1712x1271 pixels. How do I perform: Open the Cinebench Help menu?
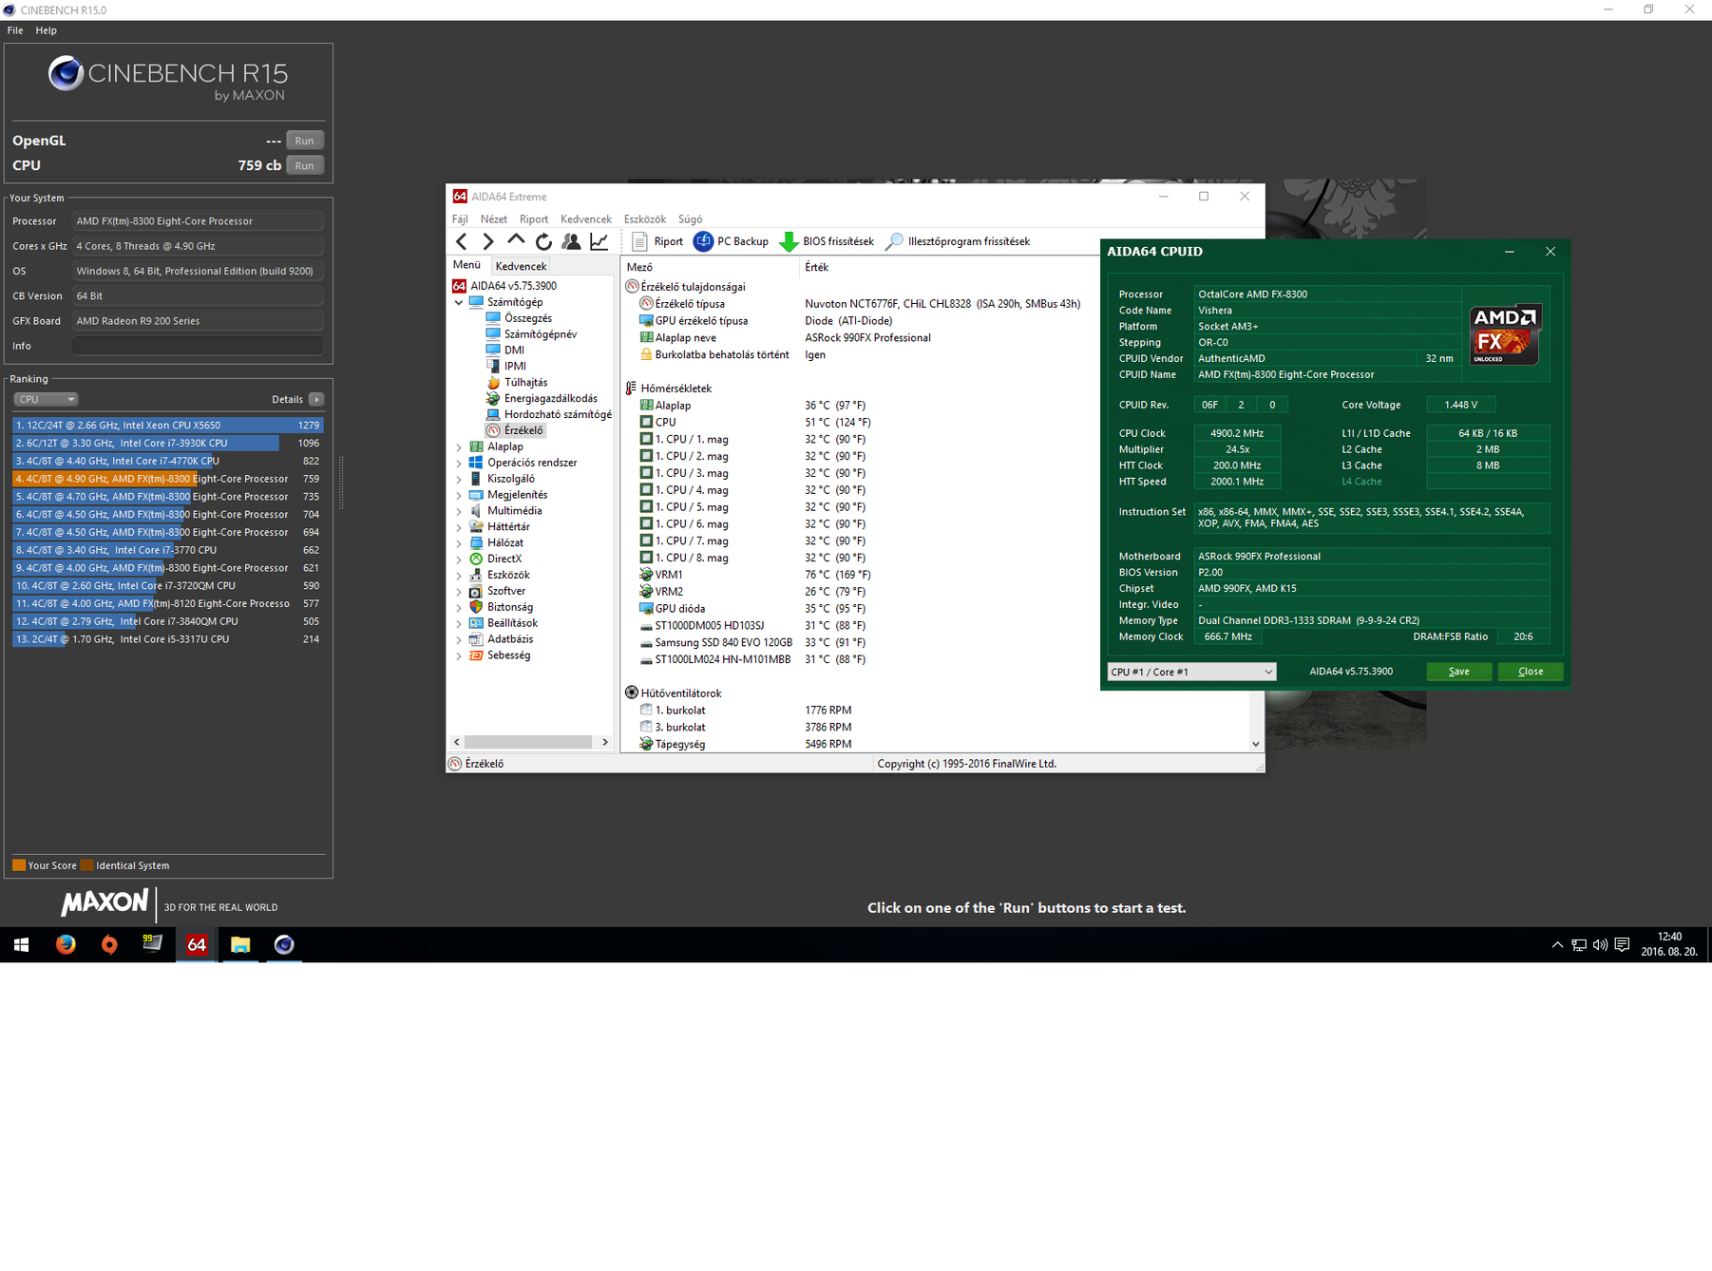tap(47, 30)
